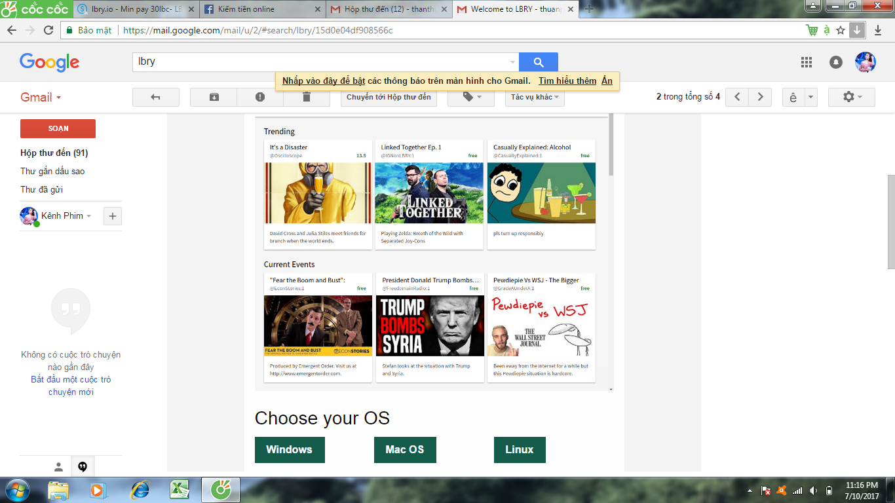Screen dimensions: 895x503
Task: Switch to the Hộp thư đến (12) tab
Action: (389, 9)
